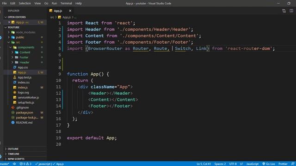Open setupTests.js file
296x166 pixels.
point(26,102)
